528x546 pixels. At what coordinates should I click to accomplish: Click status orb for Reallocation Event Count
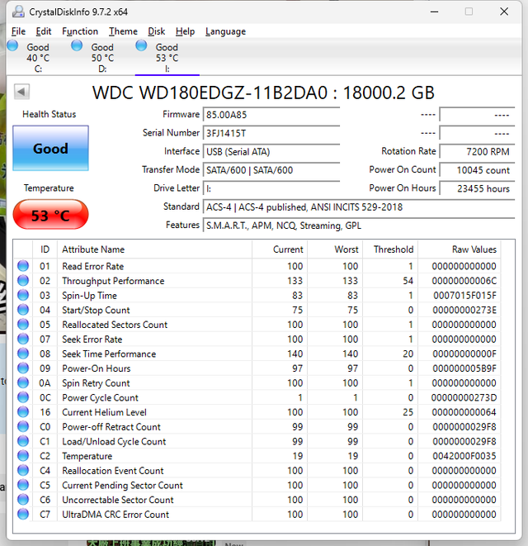tap(23, 471)
